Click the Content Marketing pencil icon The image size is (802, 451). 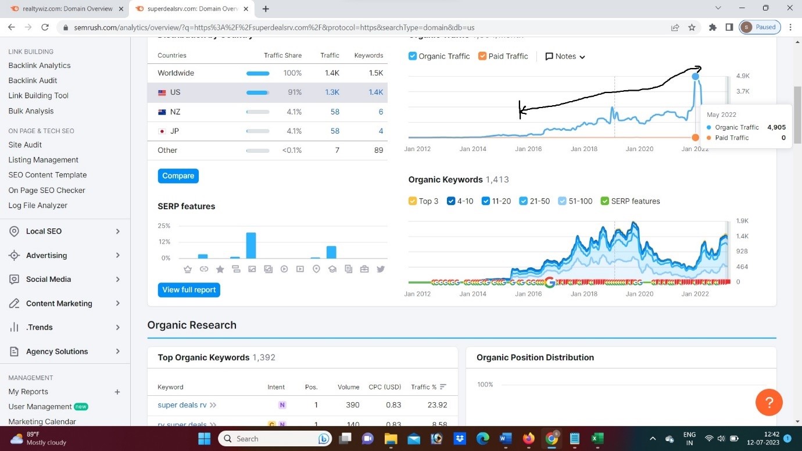point(15,303)
